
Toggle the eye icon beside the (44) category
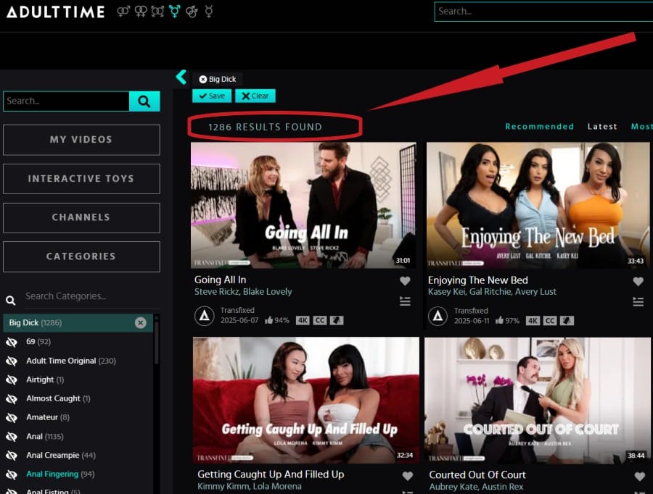[12, 456]
